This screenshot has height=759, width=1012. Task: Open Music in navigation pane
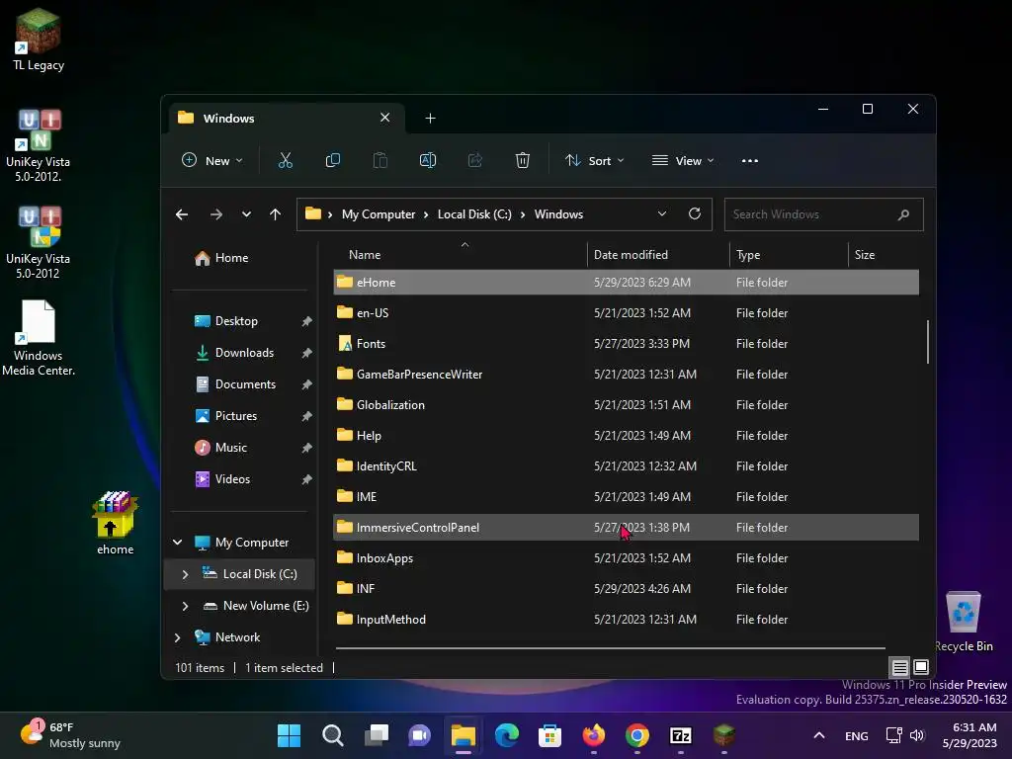(220, 448)
